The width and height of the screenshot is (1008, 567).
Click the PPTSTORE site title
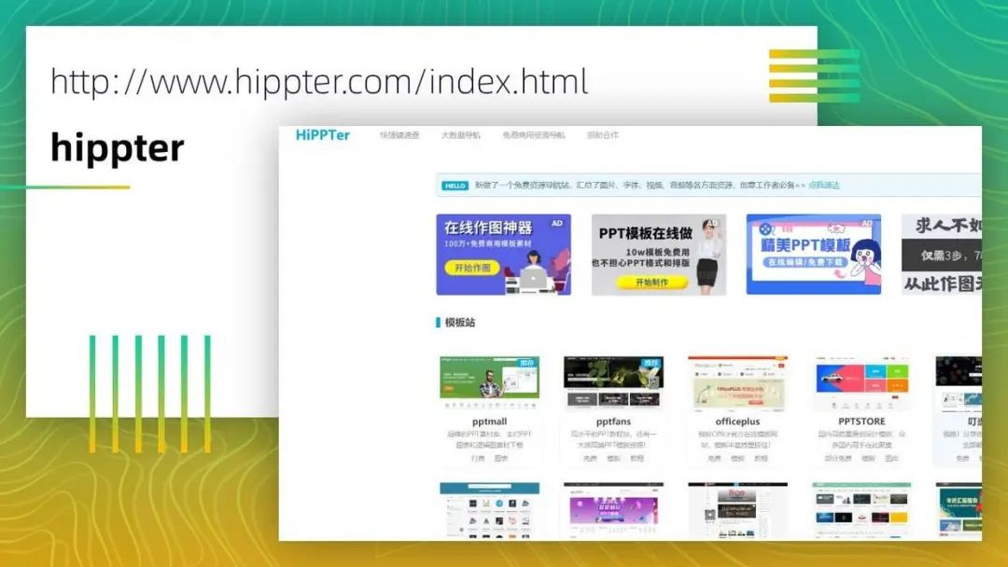coord(861,422)
